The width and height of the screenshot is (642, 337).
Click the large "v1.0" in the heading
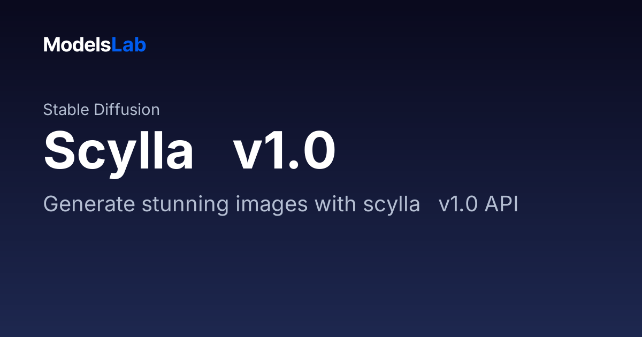284,151
